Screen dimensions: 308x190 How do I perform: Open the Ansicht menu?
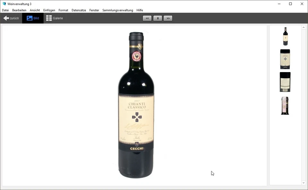(x=35, y=10)
